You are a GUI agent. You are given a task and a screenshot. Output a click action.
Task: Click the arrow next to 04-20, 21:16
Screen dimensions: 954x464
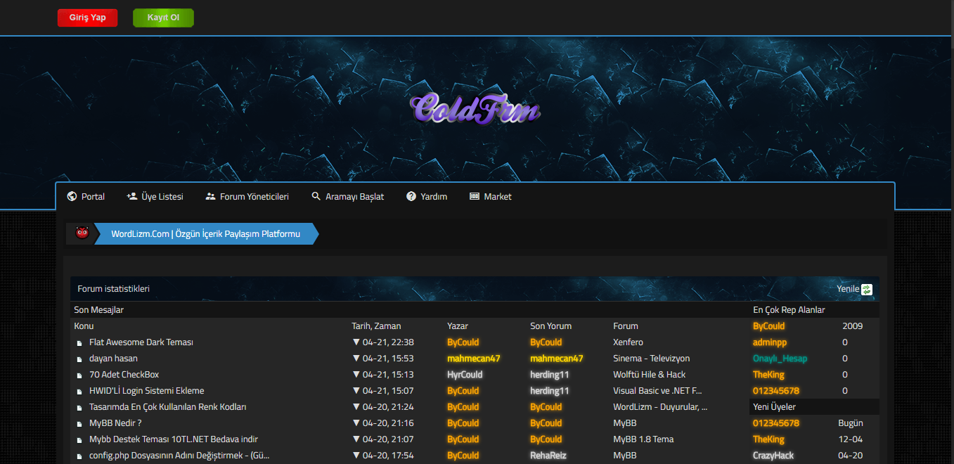click(356, 423)
